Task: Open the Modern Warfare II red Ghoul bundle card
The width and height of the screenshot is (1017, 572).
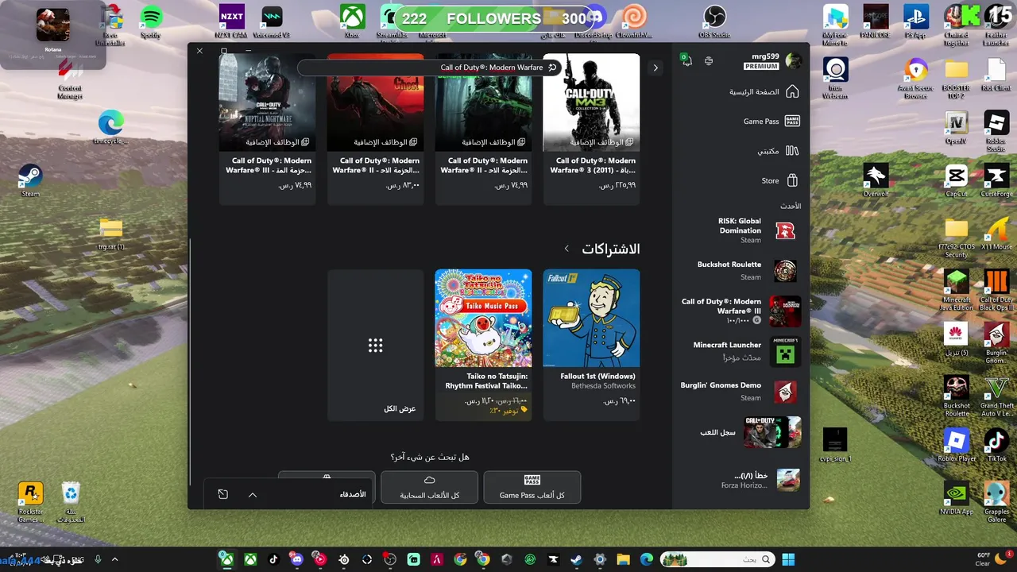Action: click(375, 129)
